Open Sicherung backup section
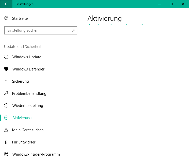189x165 pixels. pyautogui.click(x=21, y=81)
